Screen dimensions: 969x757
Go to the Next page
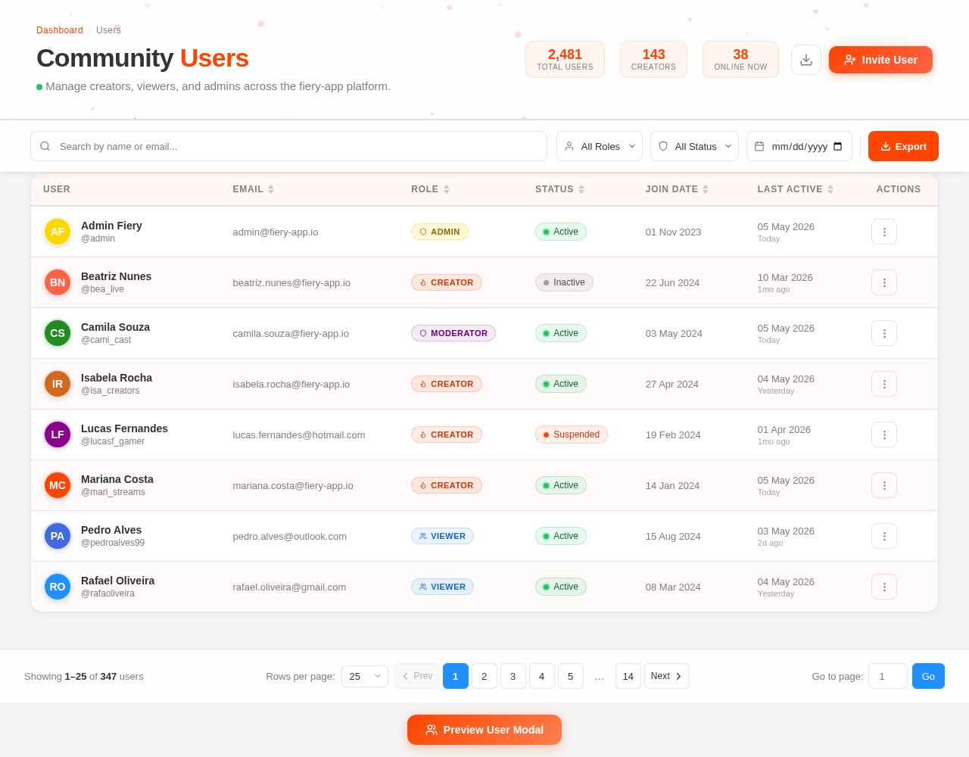(x=667, y=676)
